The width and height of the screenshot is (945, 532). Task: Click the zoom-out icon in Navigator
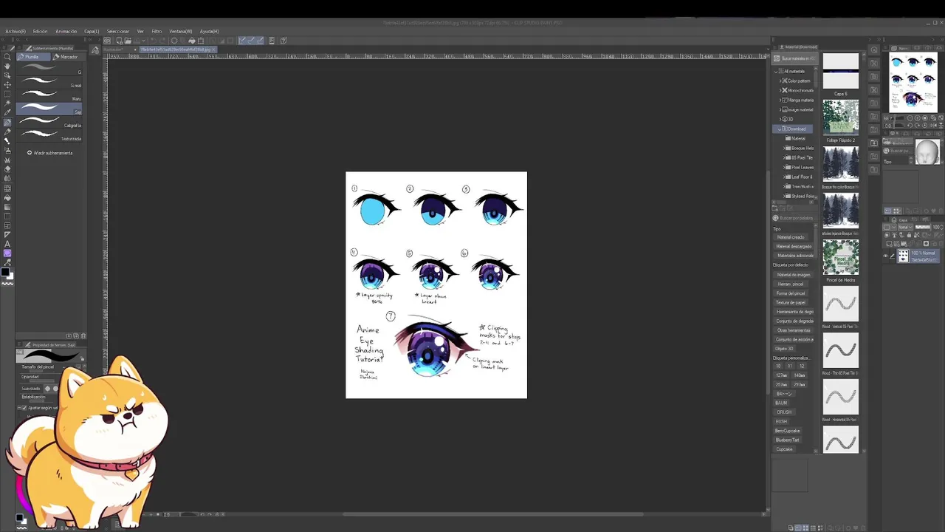[910, 117]
